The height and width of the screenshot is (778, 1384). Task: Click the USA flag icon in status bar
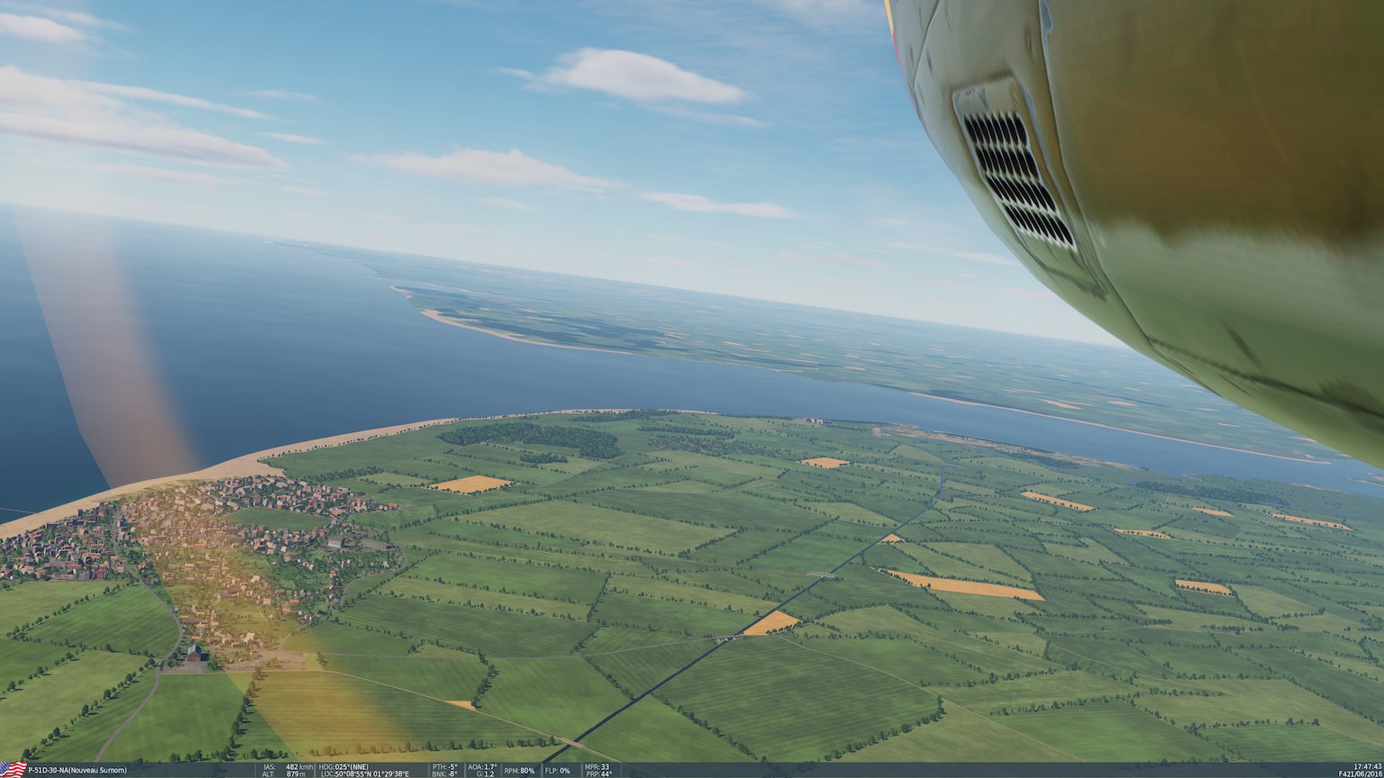(x=14, y=769)
